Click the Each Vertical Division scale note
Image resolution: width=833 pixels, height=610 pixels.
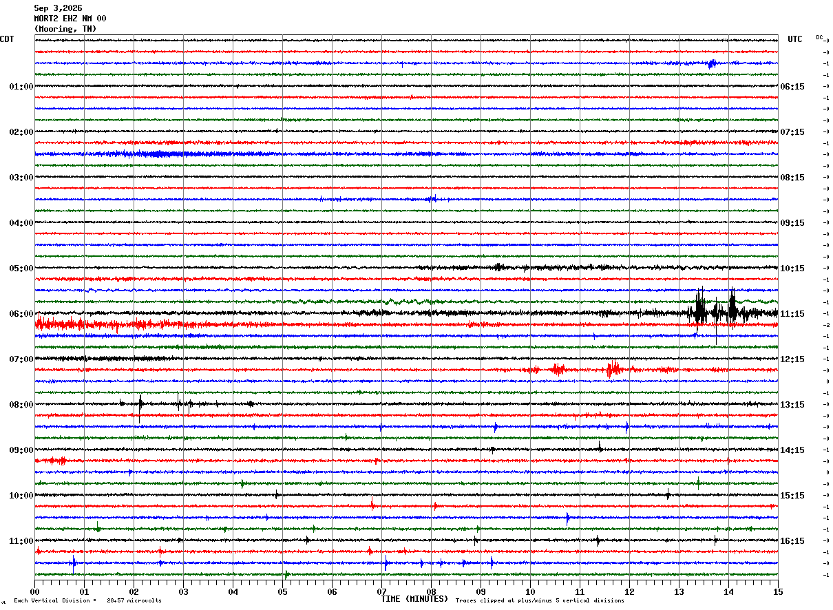click(x=87, y=601)
